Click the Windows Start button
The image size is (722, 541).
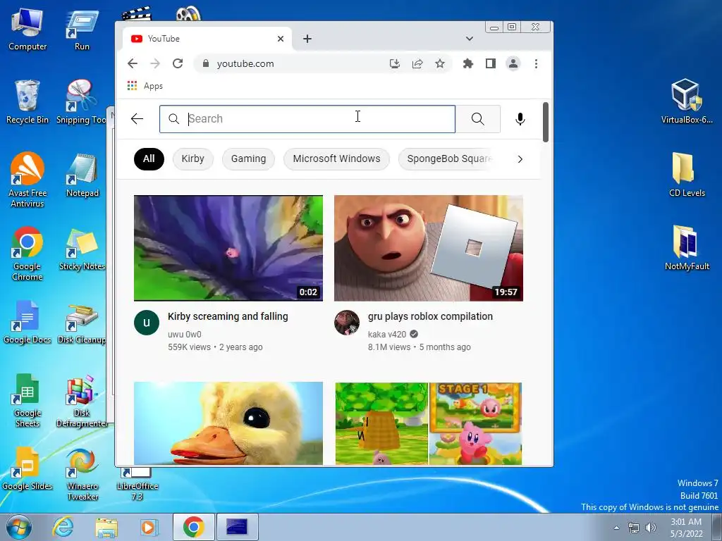(x=18, y=527)
